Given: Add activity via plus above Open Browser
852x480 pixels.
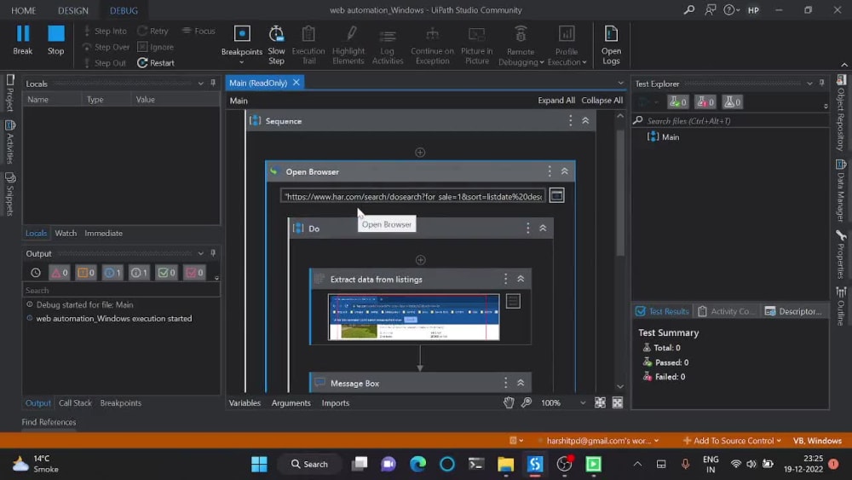Looking at the screenshot, I should click(x=420, y=153).
